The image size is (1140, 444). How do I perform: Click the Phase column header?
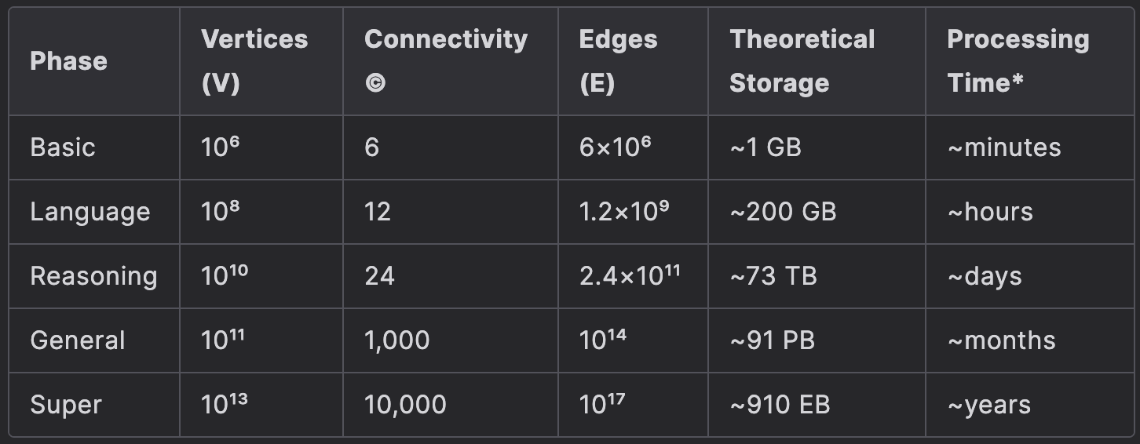pos(68,61)
